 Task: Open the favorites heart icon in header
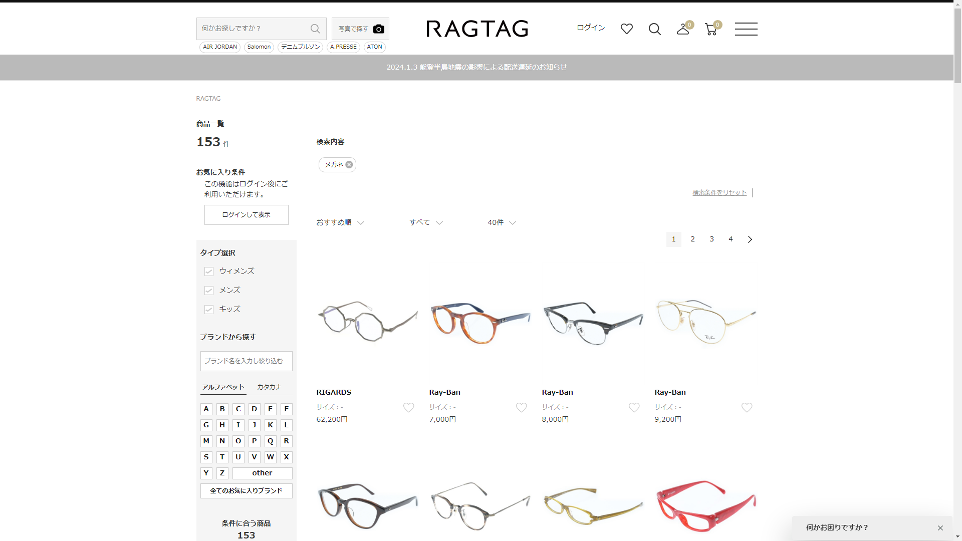[626, 29]
